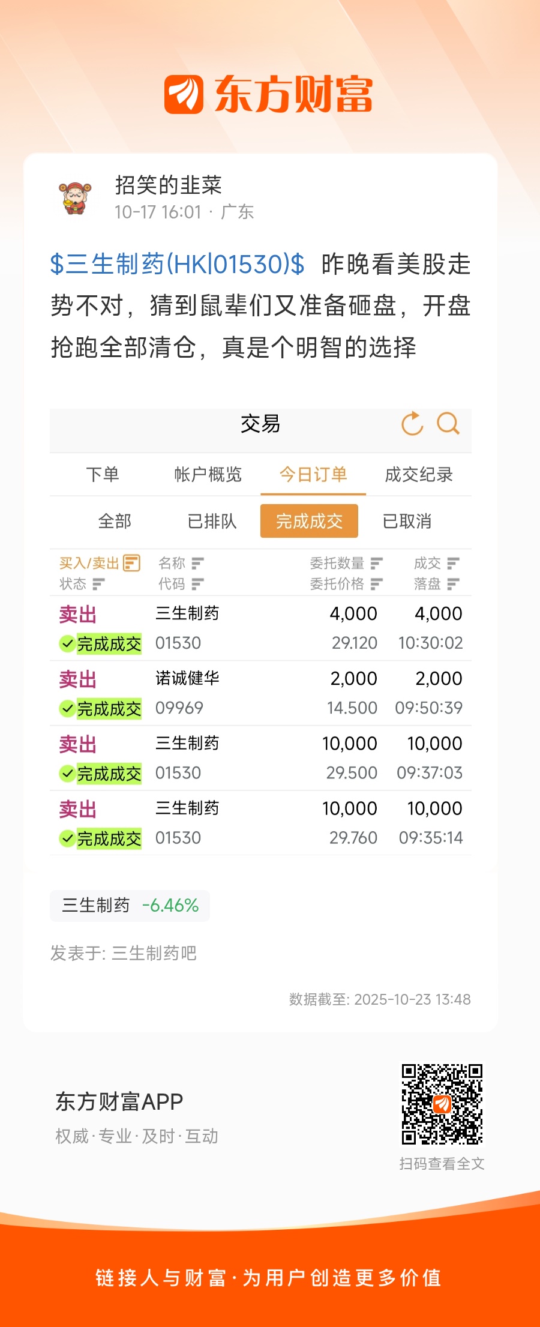Select the 已取消 filter
The width and height of the screenshot is (540, 1327).
[407, 521]
